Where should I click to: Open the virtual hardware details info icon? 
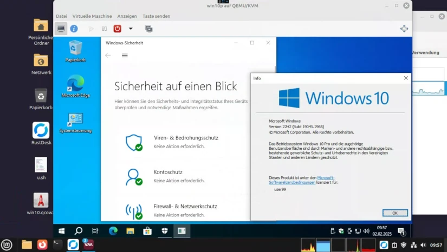pos(74,29)
